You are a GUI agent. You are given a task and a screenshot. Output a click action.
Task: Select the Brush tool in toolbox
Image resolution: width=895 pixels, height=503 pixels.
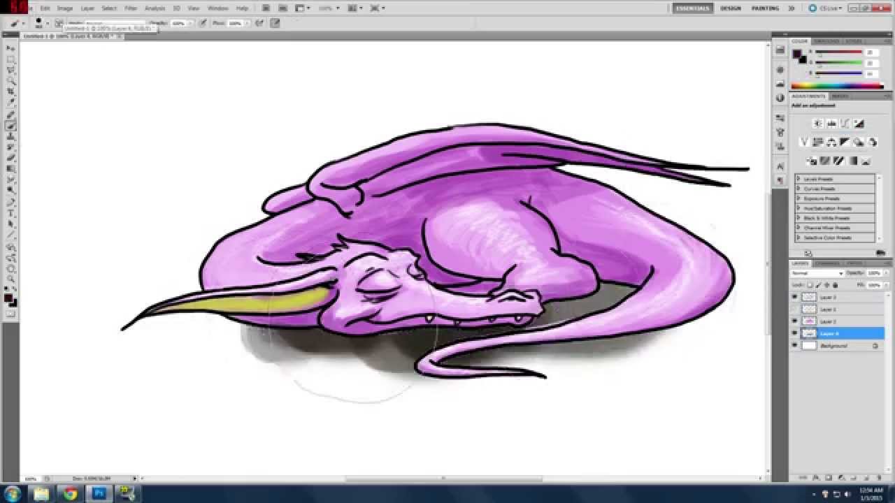pyautogui.click(x=10, y=126)
